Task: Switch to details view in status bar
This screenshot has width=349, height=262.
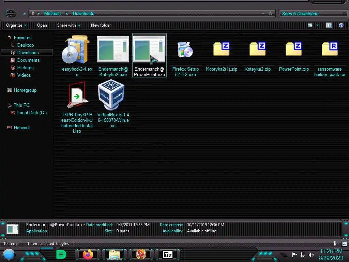Action: coord(335,244)
